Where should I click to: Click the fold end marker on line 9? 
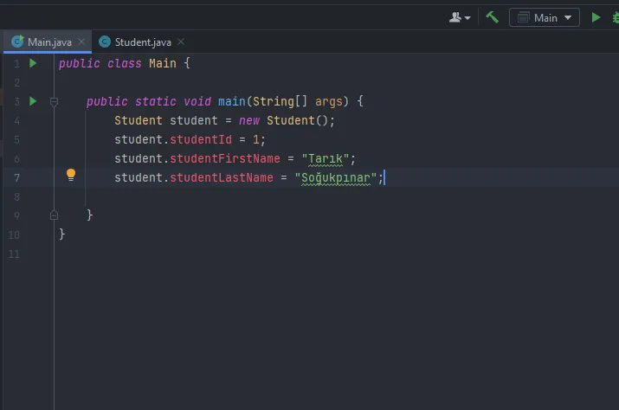click(x=54, y=215)
